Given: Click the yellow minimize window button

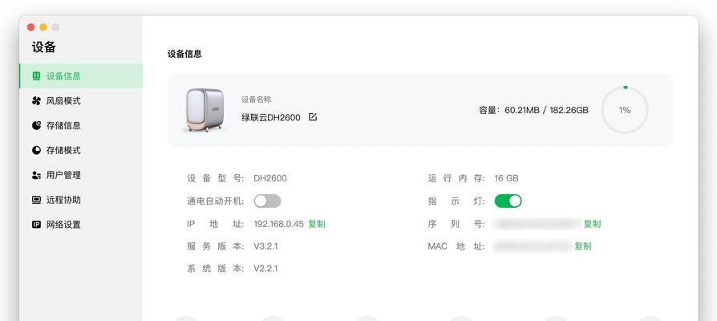Looking at the screenshot, I should (x=43, y=27).
